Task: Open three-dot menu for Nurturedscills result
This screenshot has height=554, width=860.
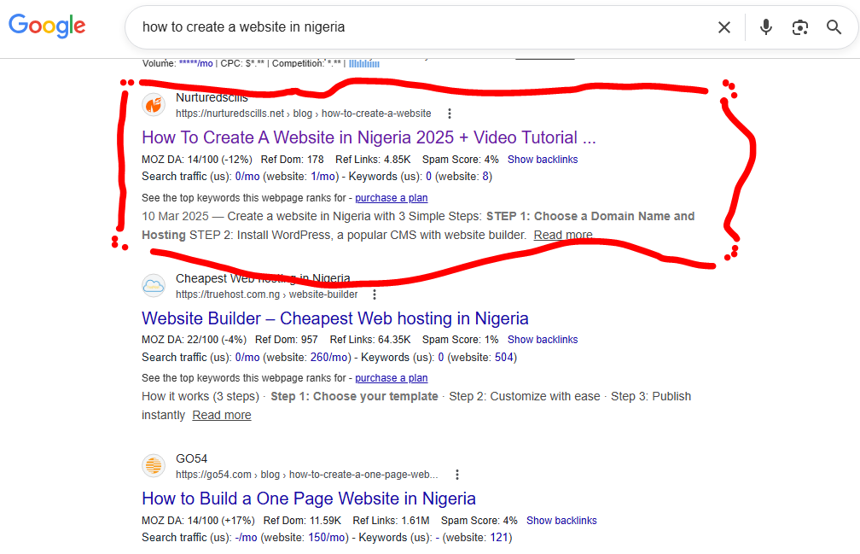Action: click(x=450, y=114)
